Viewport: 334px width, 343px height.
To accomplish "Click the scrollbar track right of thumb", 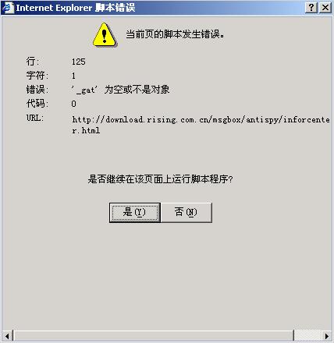I will point(308,336).
